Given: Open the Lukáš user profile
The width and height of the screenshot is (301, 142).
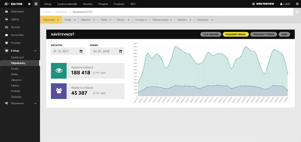Looking at the screenshot, I should click(285, 4).
